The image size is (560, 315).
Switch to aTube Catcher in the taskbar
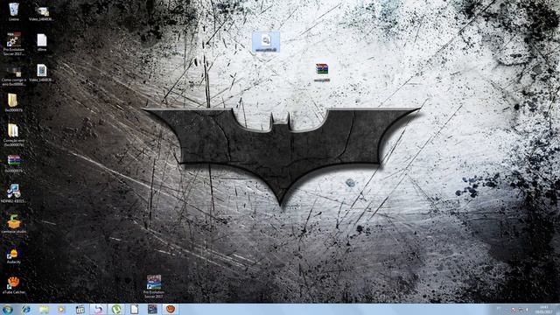[171, 309]
